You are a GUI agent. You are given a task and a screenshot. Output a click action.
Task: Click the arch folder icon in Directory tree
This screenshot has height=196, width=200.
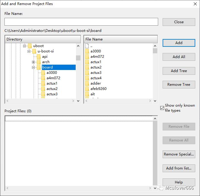click(39, 62)
